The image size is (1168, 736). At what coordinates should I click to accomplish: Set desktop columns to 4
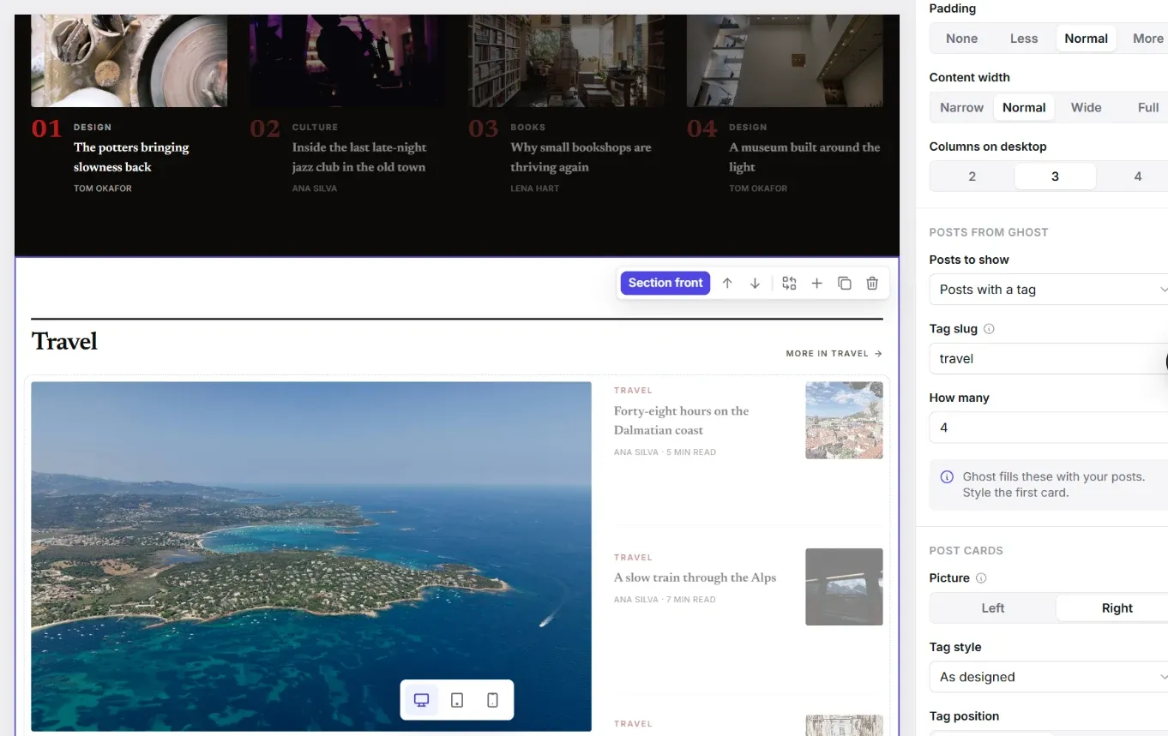pos(1137,177)
